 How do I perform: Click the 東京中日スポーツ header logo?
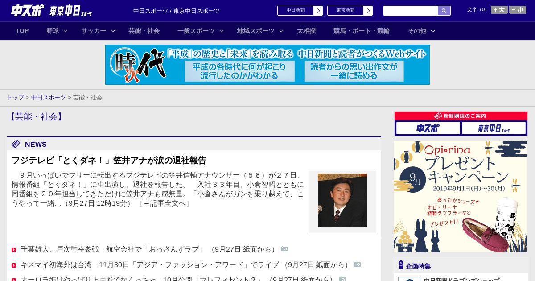coord(71,11)
